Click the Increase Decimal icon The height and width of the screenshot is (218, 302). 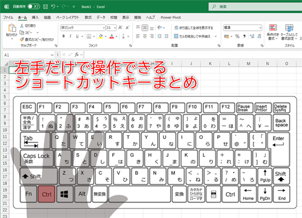(252, 36)
